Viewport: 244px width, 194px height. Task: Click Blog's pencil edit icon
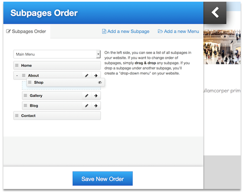87,106
